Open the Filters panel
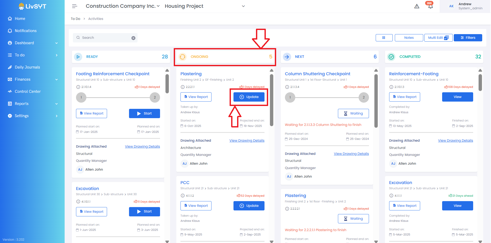491x243 pixels. click(468, 38)
